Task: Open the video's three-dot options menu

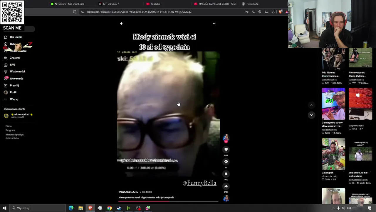Action: pyautogui.click(x=215, y=24)
